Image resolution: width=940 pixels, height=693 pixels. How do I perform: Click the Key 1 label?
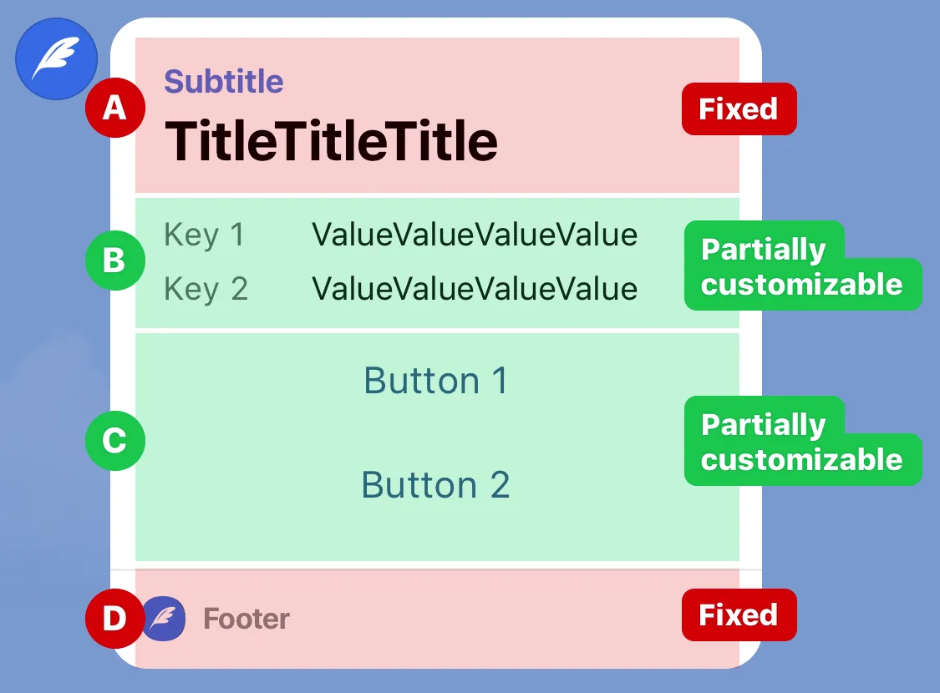click(205, 235)
